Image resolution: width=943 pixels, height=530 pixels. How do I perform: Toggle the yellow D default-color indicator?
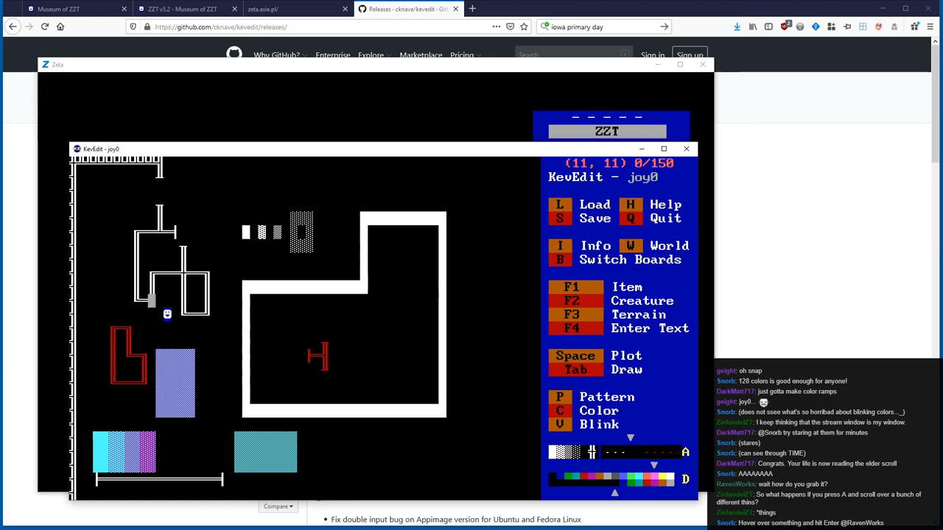[685, 479]
